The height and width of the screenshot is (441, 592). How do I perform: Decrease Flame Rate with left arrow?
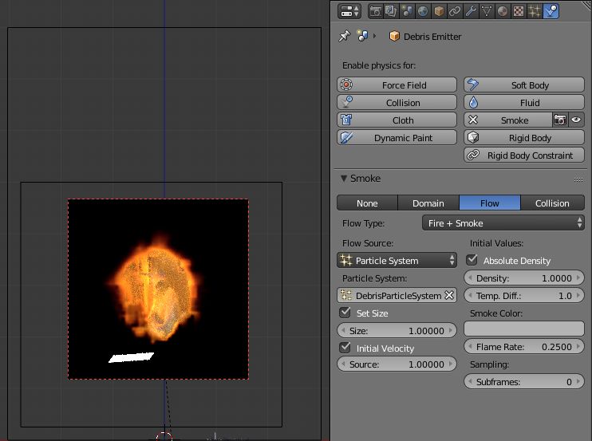click(470, 346)
